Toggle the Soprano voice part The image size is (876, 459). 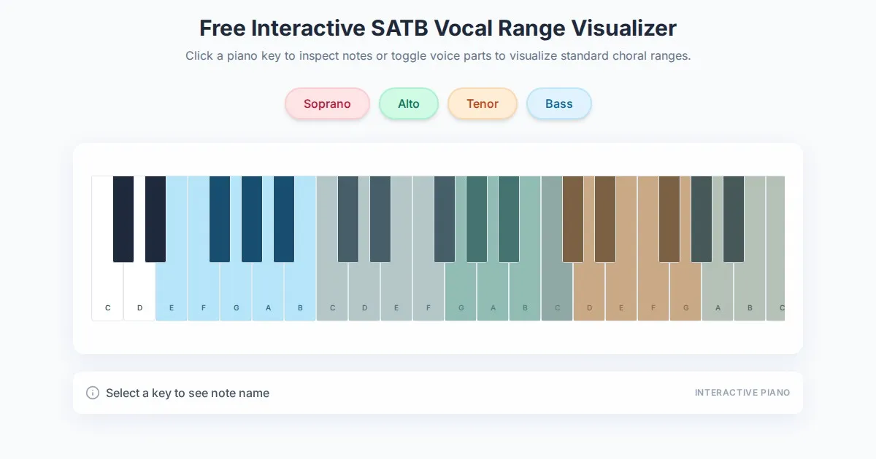click(x=327, y=103)
